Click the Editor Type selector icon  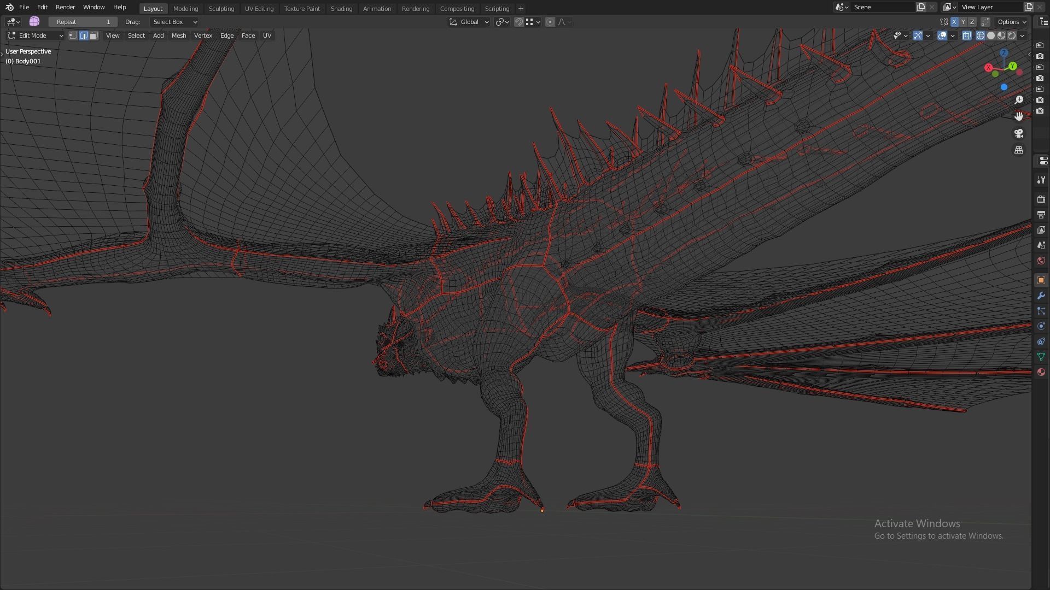click(x=13, y=22)
